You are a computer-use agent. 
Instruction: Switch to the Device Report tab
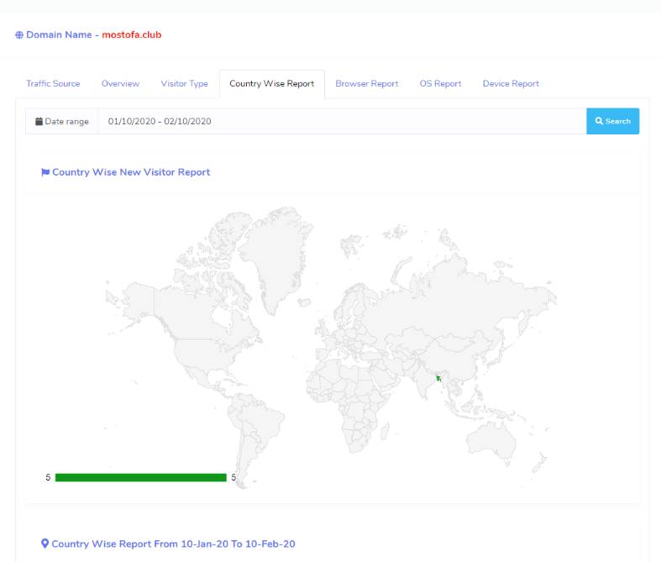[x=511, y=84]
